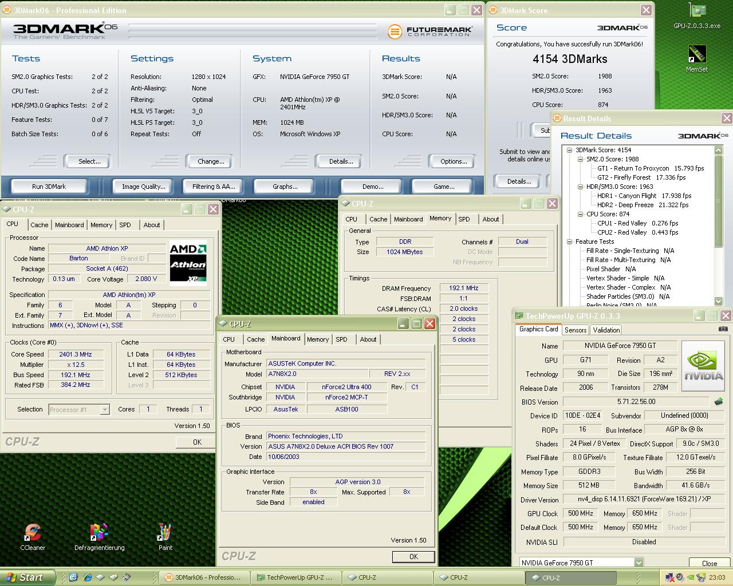Switch to TechPowerUp GPU-Z taskbar button
The width and height of the screenshot is (733, 586).
pos(295,577)
